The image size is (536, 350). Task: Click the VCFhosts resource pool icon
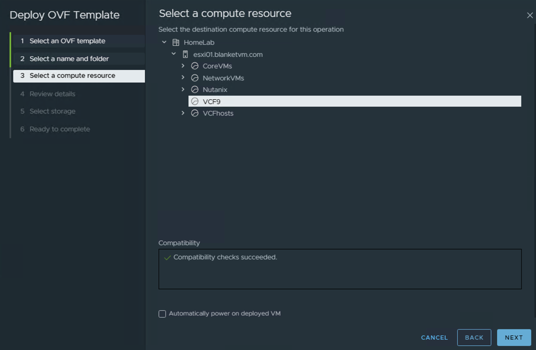(195, 113)
